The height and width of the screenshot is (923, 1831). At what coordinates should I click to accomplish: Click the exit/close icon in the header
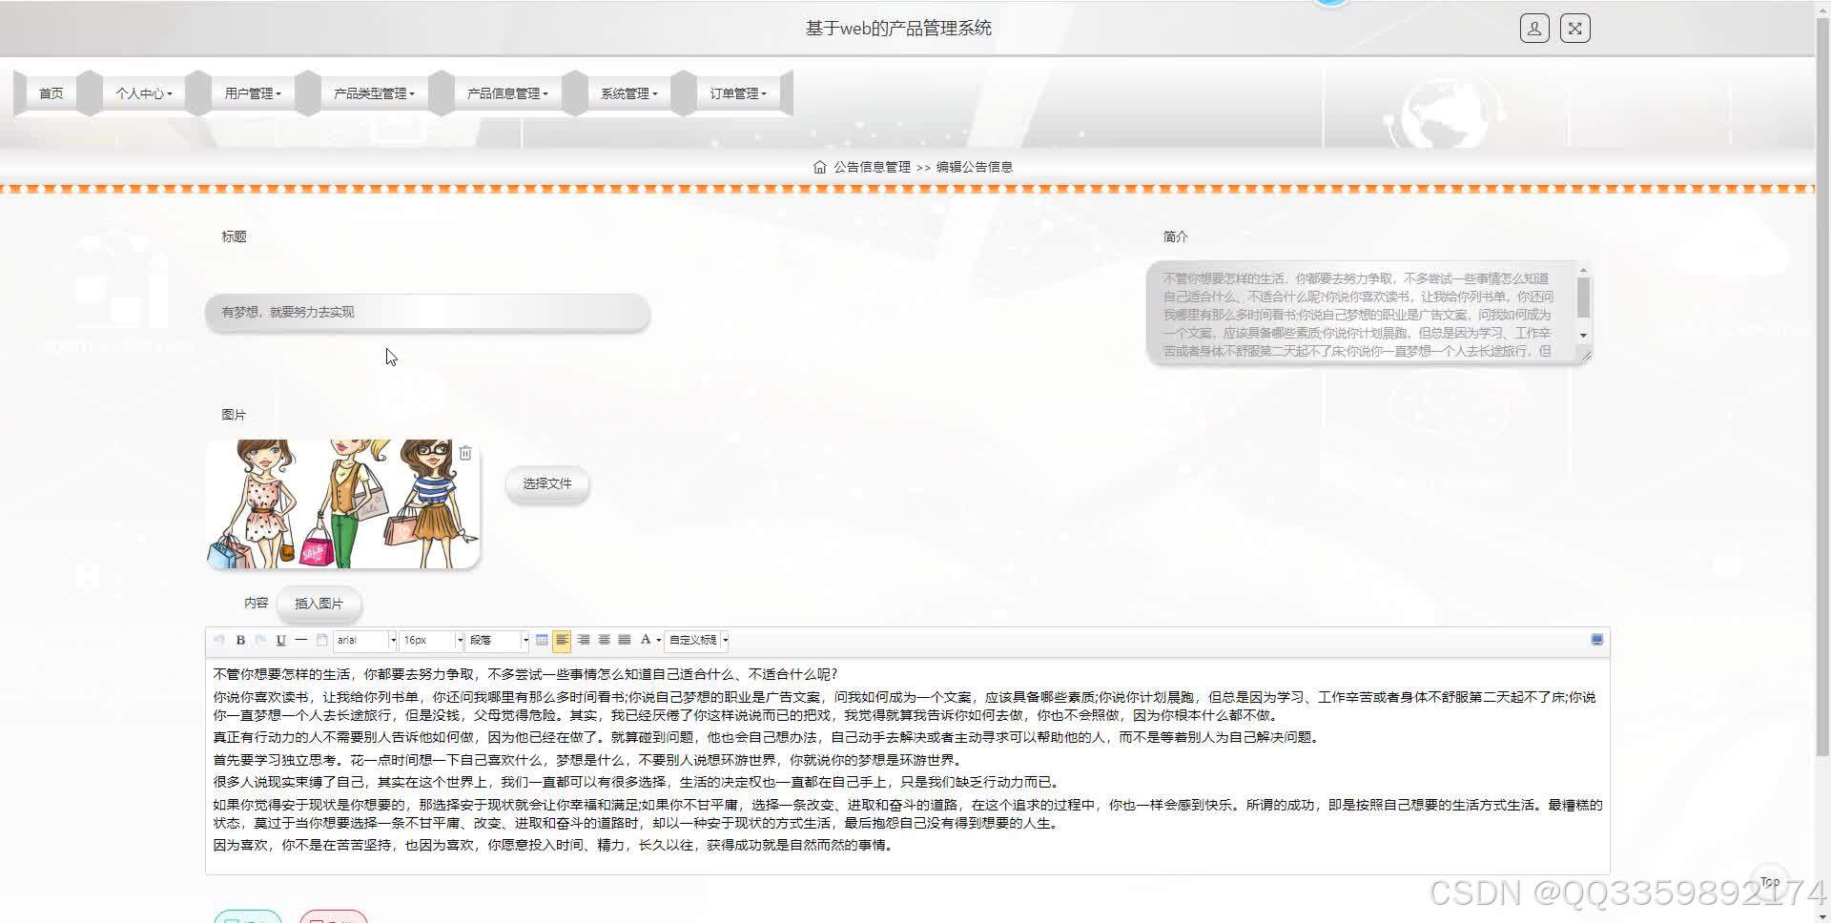coord(1575,29)
